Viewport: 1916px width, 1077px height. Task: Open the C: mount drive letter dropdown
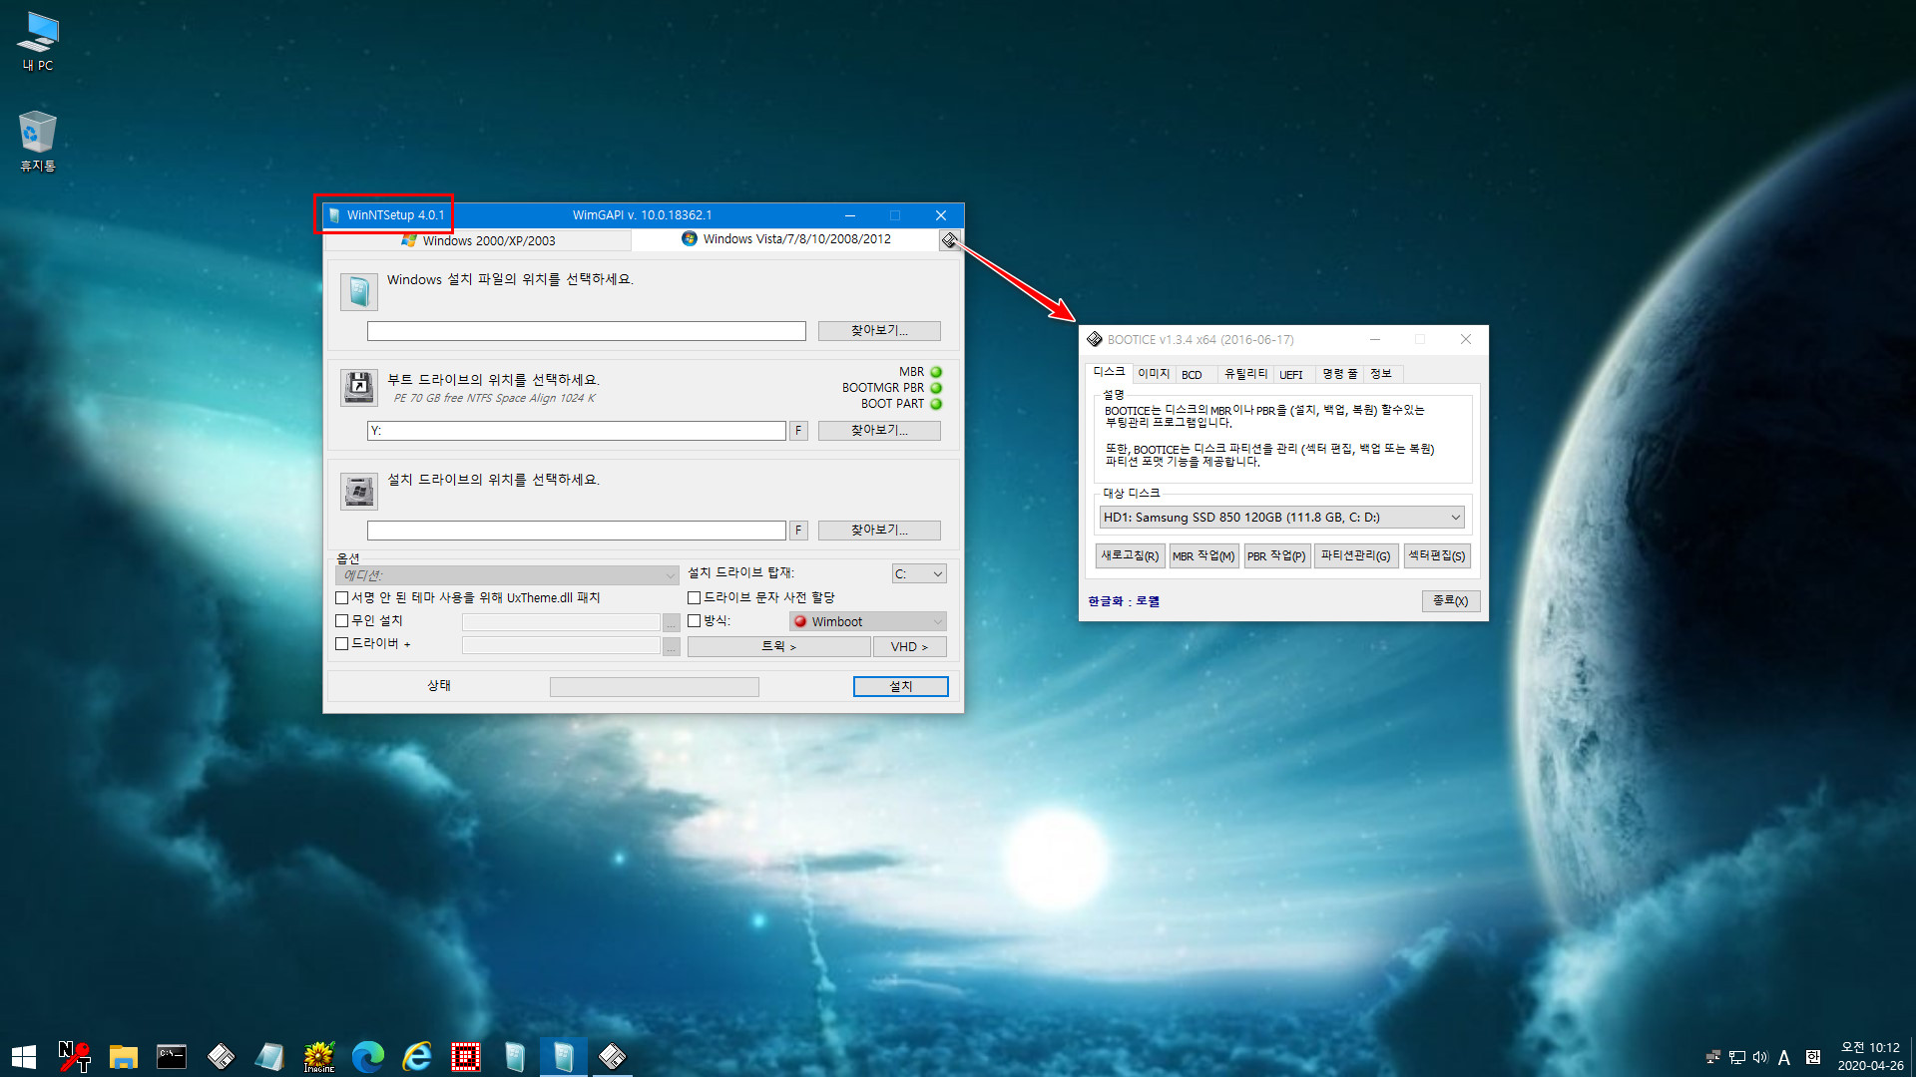919,574
